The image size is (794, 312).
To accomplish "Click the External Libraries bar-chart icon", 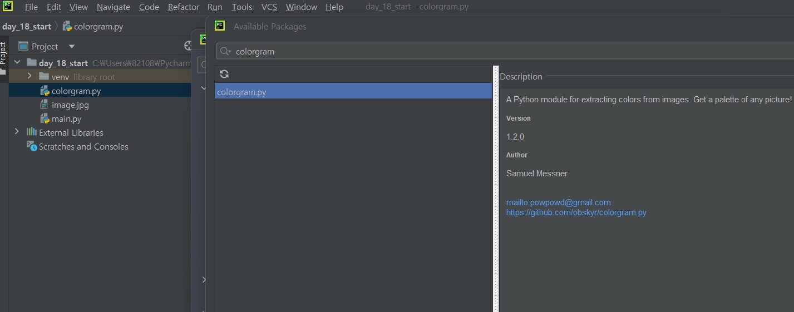I will click(32, 132).
